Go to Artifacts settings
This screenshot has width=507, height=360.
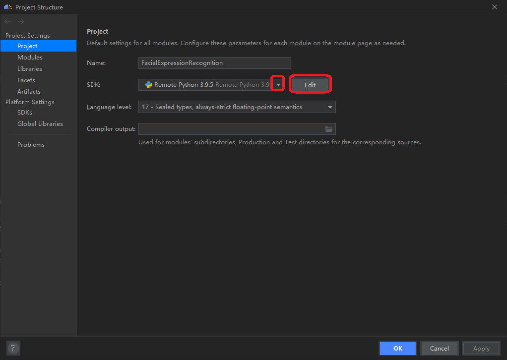point(29,91)
